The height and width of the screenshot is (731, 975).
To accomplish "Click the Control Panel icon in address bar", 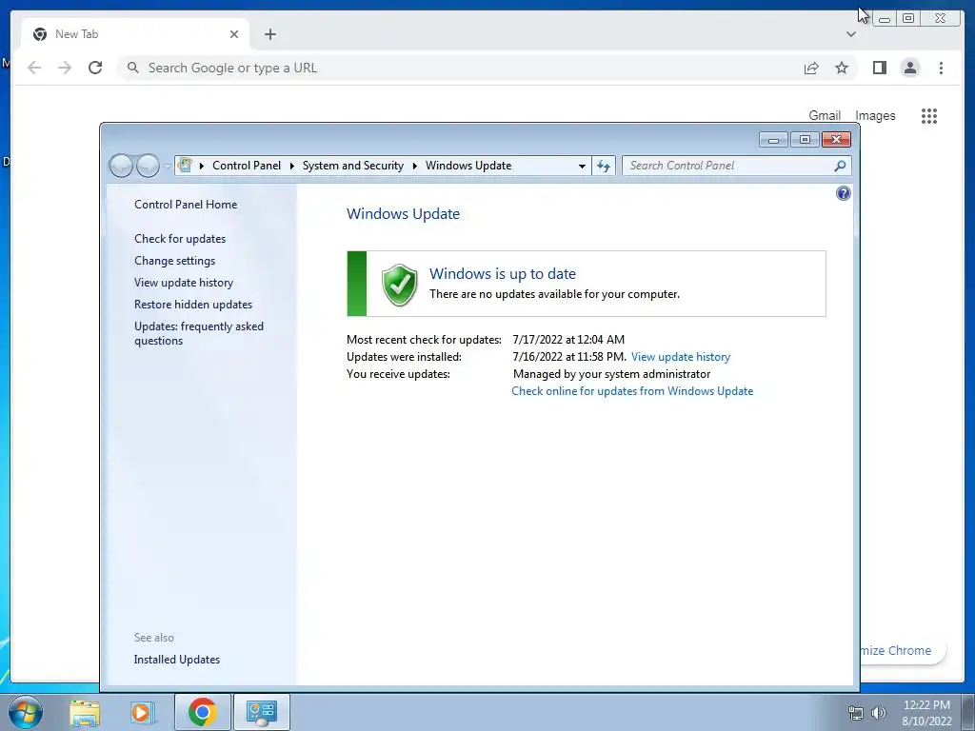I will click(185, 166).
